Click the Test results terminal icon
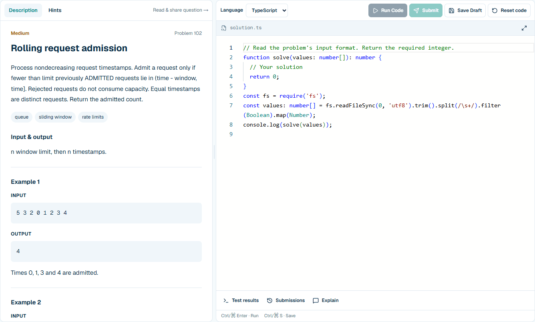The width and height of the screenshot is (535, 322). tap(226, 300)
